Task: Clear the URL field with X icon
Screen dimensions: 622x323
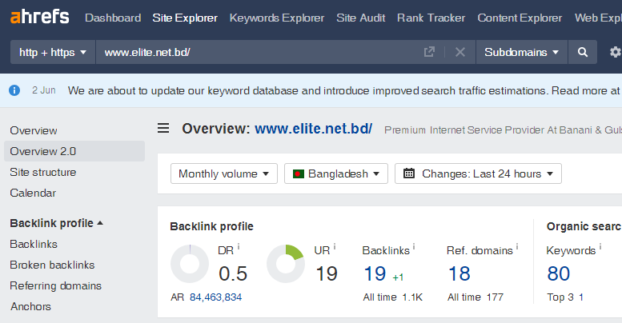Action: [x=460, y=52]
